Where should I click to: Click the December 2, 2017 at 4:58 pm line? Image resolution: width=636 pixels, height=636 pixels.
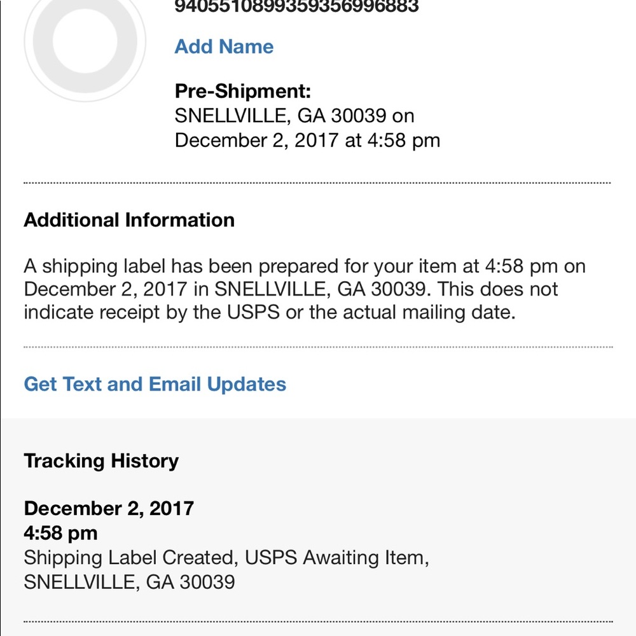pyautogui.click(x=307, y=140)
